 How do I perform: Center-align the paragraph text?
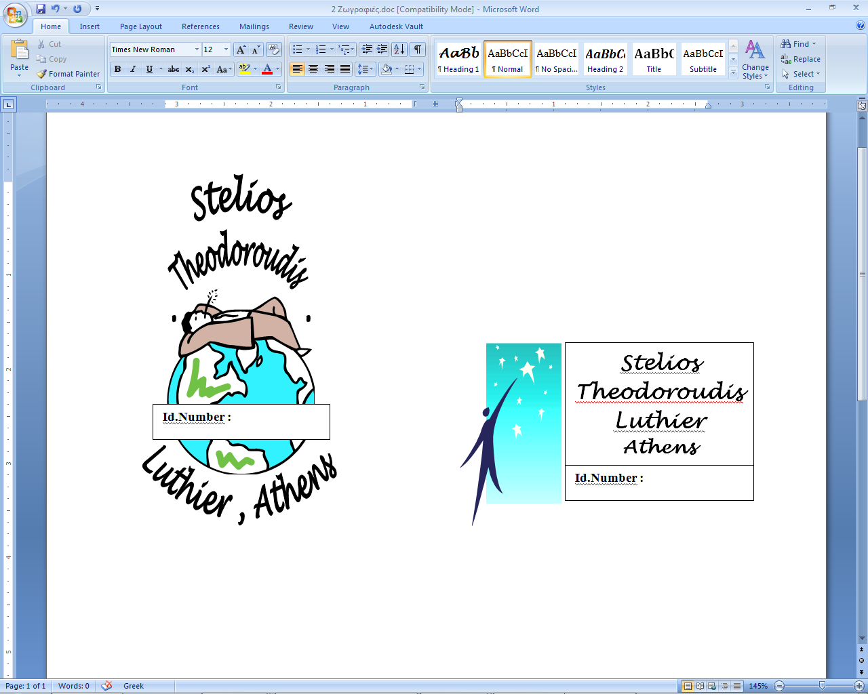(313, 69)
